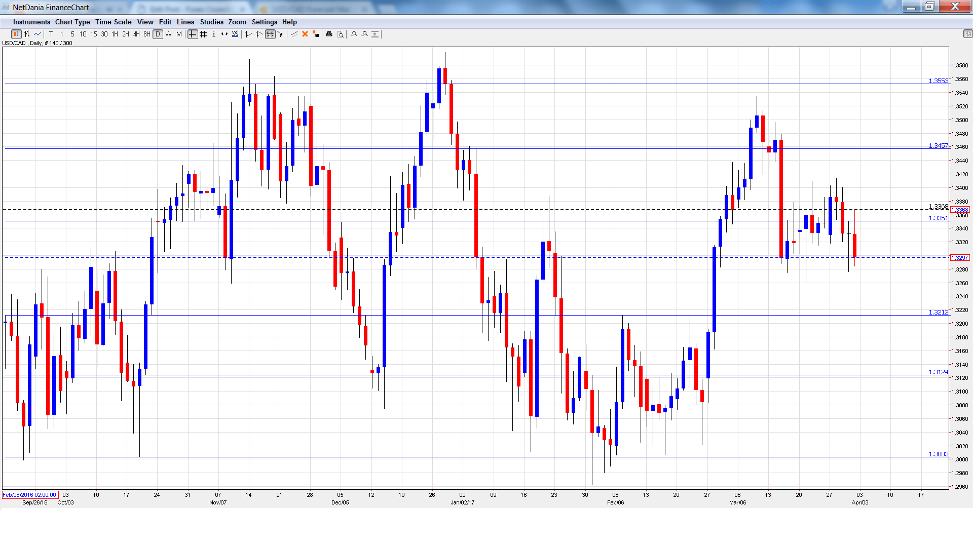Click the print chart icon
Image resolution: width=973 pixels, height=547 pixels.
pyautogui.click(x=329, y=34)
